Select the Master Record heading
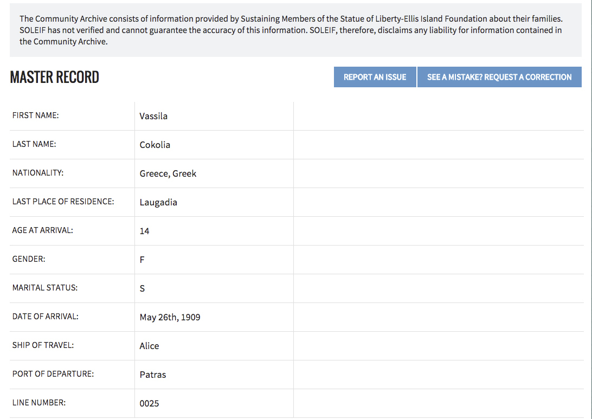The height and width of the screenshot is (419, 592). [54, 77]
